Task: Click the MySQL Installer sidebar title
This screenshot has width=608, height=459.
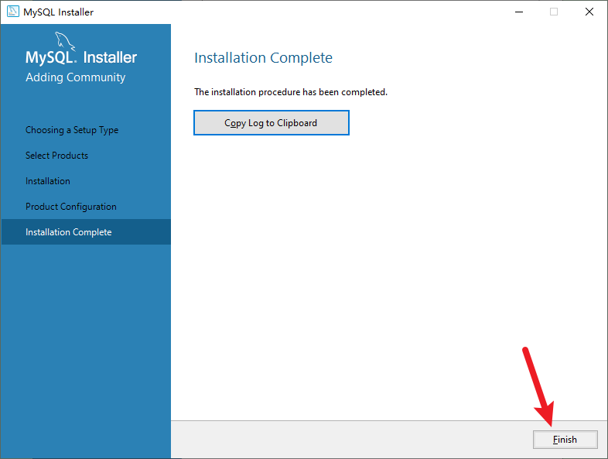Action: click(x=81, y=57)
